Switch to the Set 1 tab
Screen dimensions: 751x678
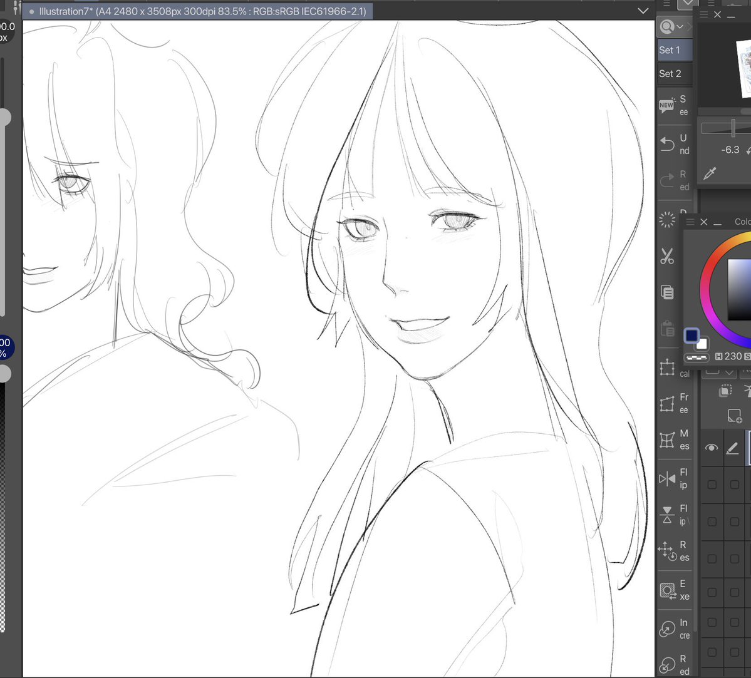point(675,50)
